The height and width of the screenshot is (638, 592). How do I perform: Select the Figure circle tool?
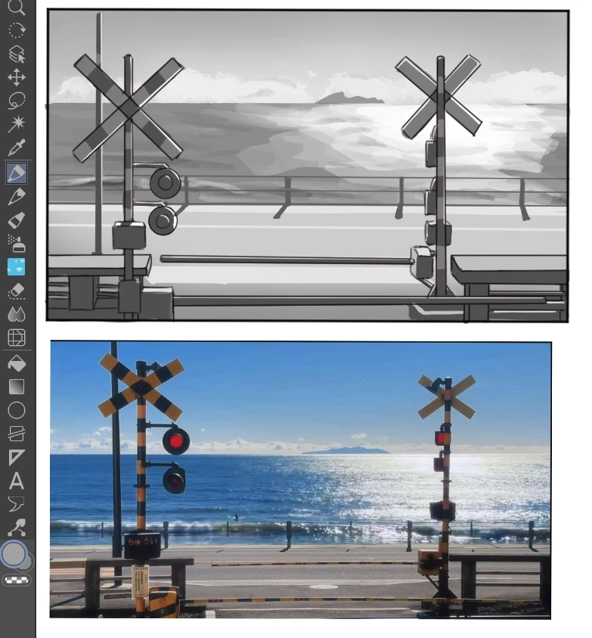click(17, 410)
